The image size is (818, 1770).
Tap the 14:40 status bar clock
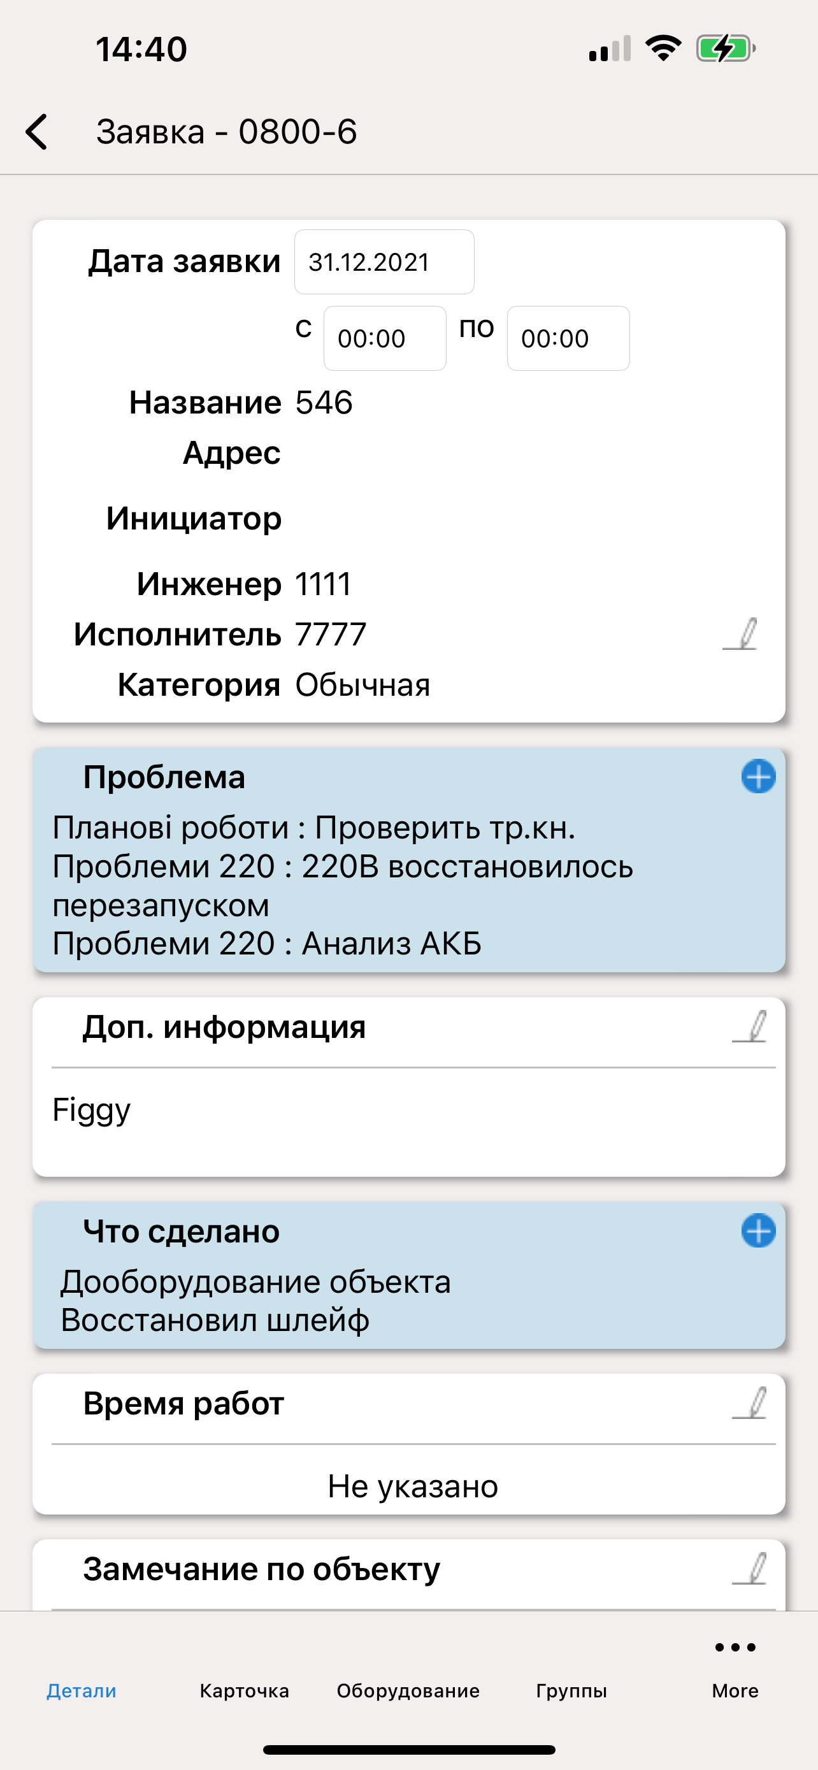141,49
